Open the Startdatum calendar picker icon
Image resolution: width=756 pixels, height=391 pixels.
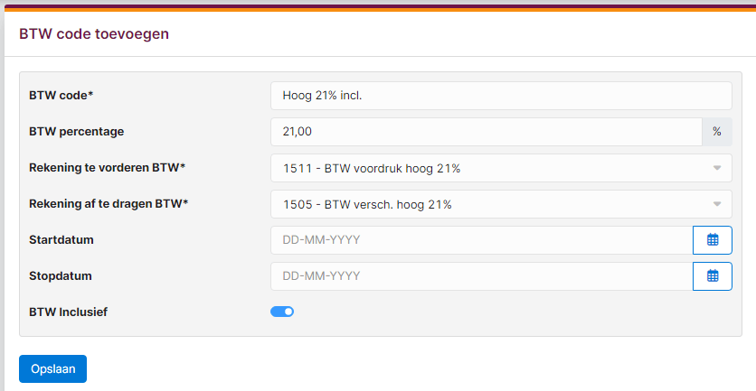click(712, 240)
